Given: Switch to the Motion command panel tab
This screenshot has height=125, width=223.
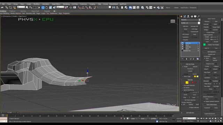Looking at the screenshot, I should pyautogui.click(x=192, y=16).
